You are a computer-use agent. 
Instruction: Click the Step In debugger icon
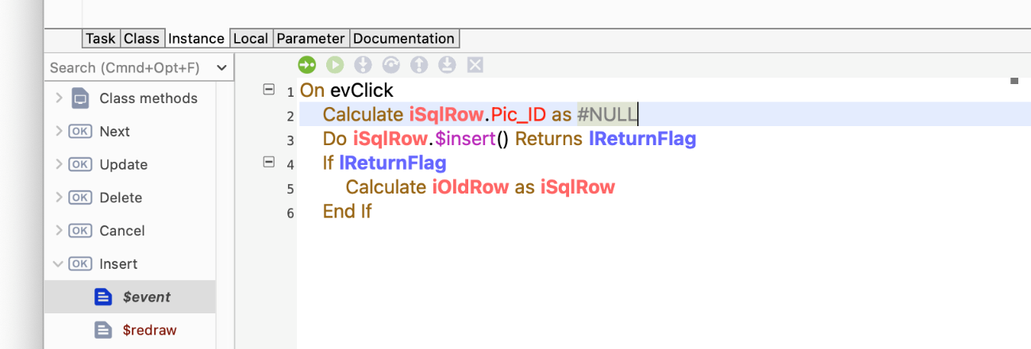tap(363, 65)
